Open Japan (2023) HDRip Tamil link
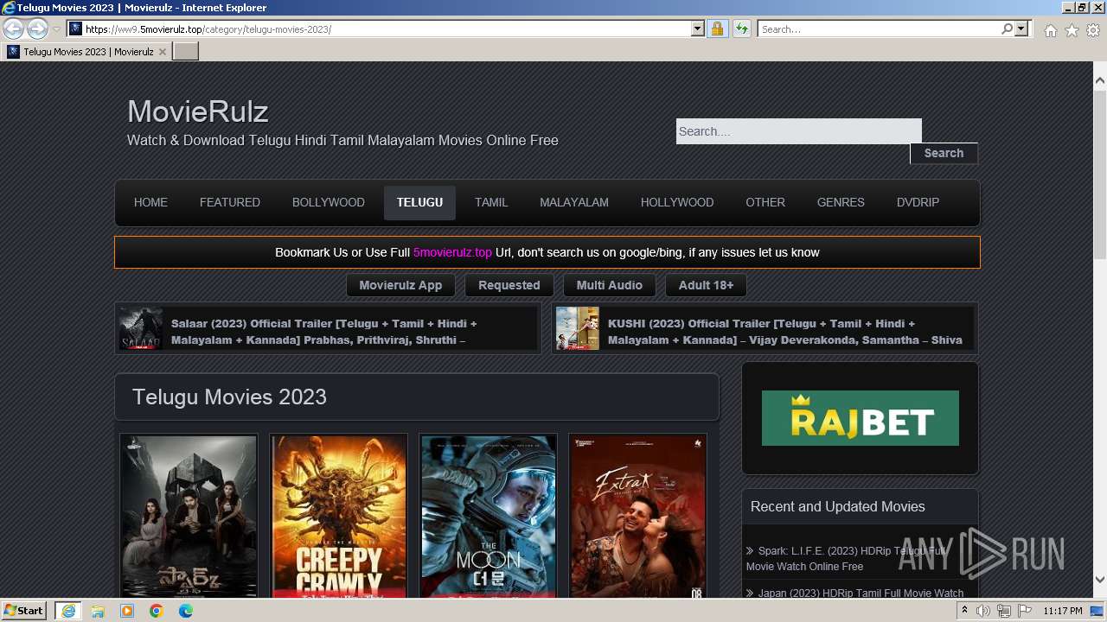Image resolution: width=1107 pixels, height=622 pixels. 861,593
